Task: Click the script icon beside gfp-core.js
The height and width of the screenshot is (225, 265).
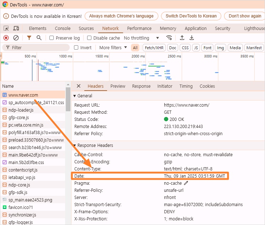Action: coord(5,117)
